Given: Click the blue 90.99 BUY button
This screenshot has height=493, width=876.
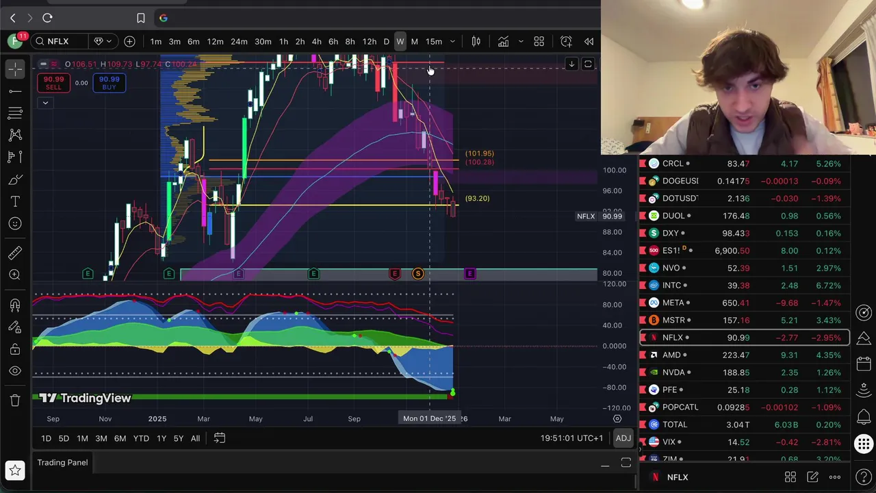Looking at the screenshot, I should pos(109,83).
